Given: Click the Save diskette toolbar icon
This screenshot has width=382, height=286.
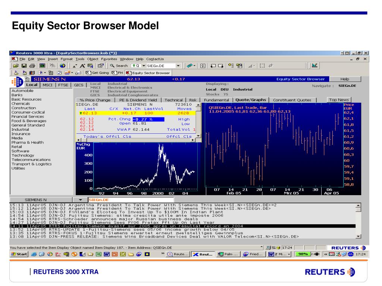Looking at the screenshot, I should pyautogui.click(x=24, y=66).
